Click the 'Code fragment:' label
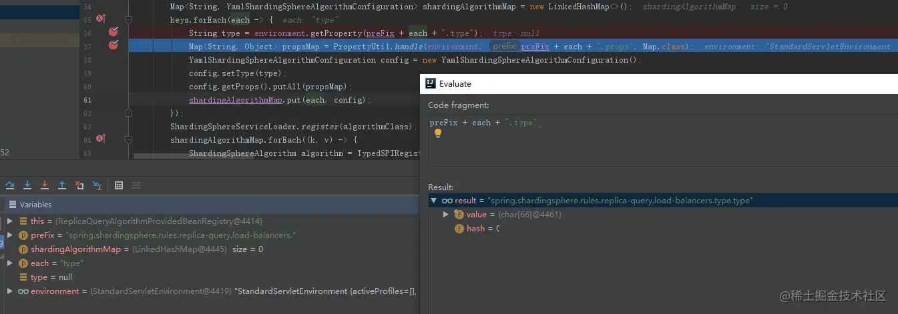898x314 pixels. coord(458,105)
